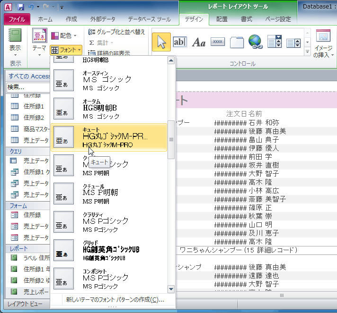
Task: Select the tab control icon
Action: point(237,42)
